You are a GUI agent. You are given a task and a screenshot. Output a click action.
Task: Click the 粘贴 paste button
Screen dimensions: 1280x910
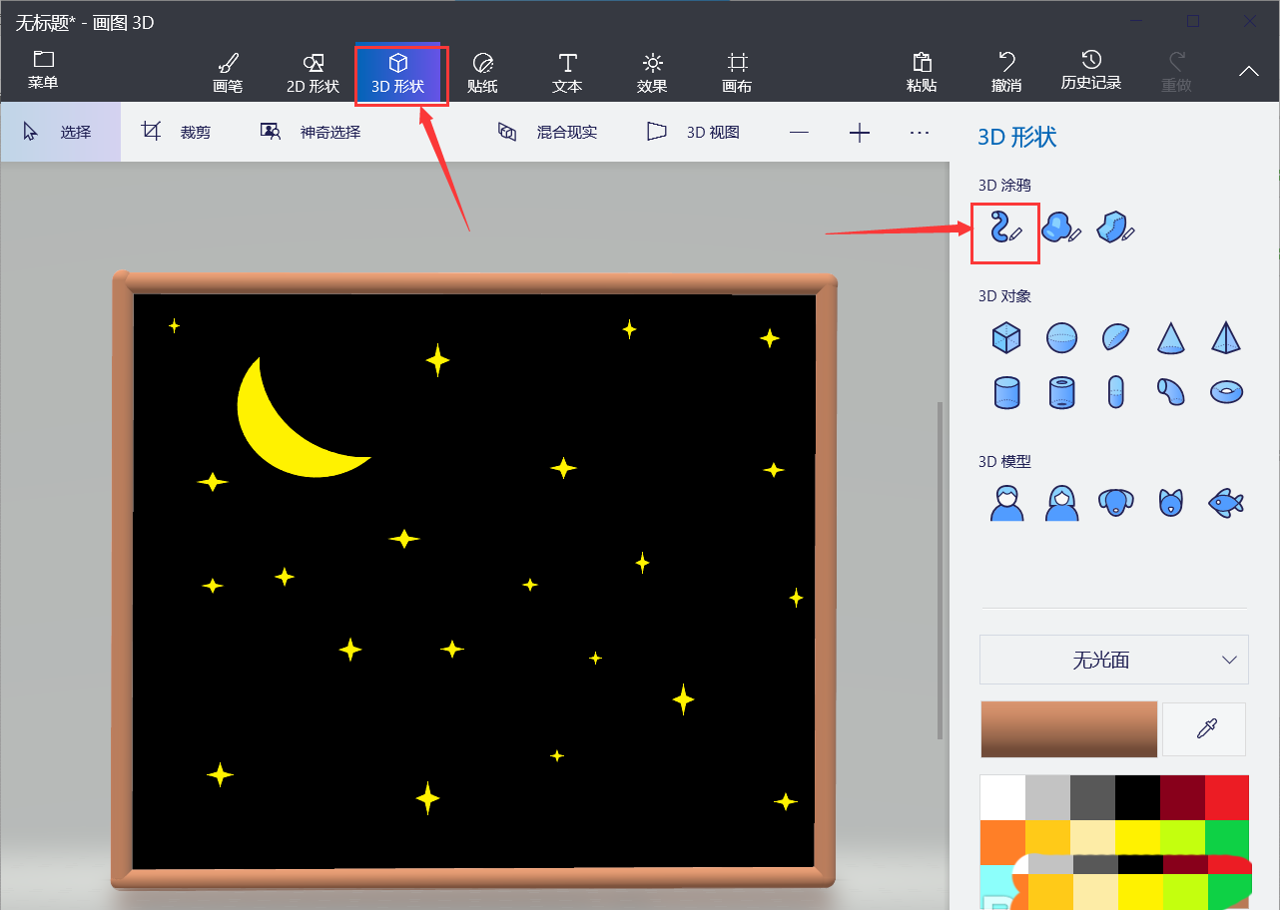click(922, 73)
